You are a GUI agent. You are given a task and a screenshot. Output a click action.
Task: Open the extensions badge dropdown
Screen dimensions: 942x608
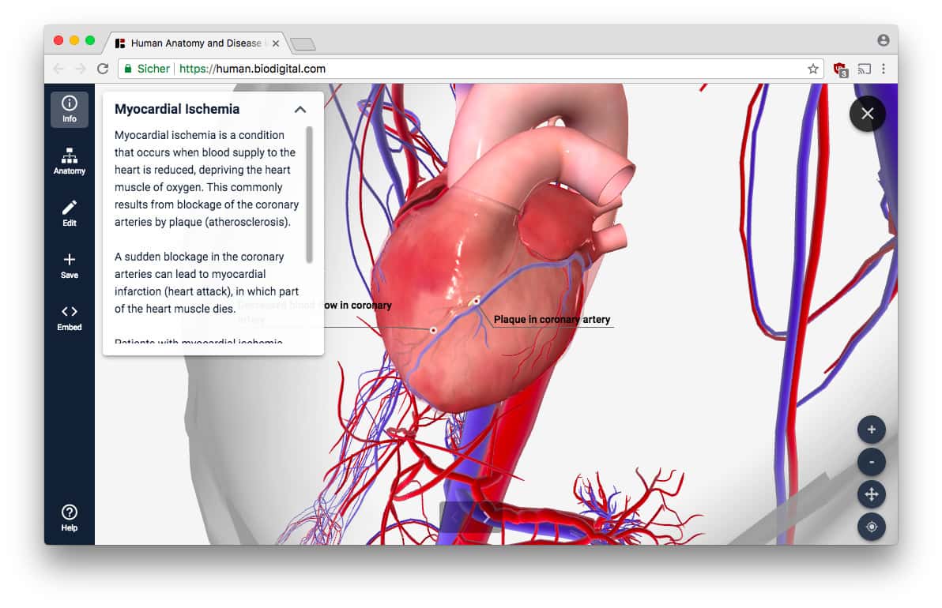coord(839,69)
